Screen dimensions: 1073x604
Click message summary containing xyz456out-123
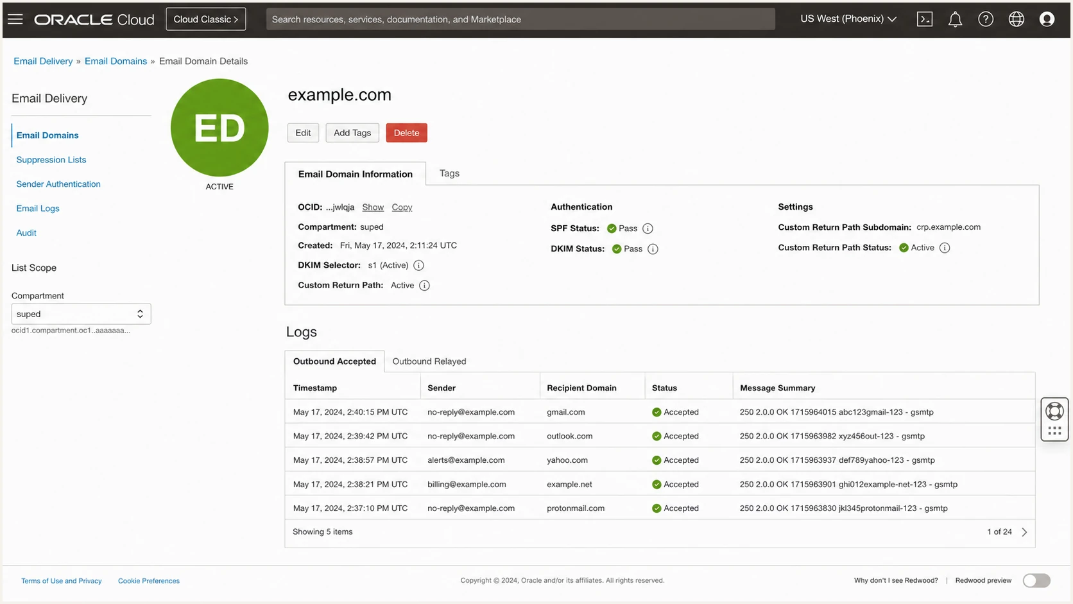pos(832,436)
